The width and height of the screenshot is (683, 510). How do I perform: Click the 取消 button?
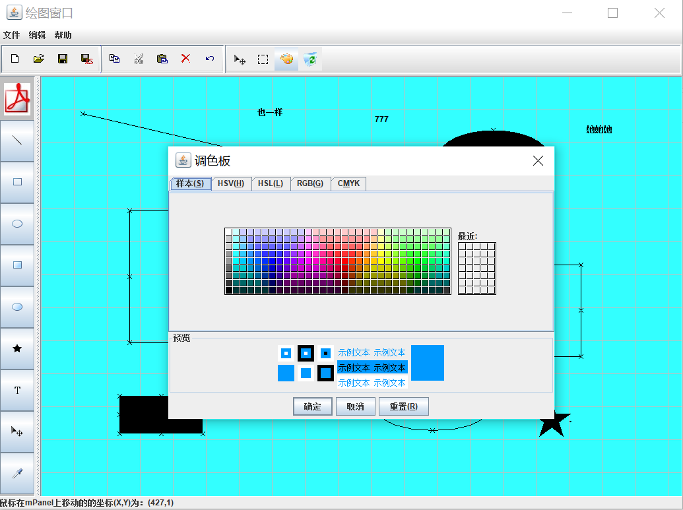[355, 406]
